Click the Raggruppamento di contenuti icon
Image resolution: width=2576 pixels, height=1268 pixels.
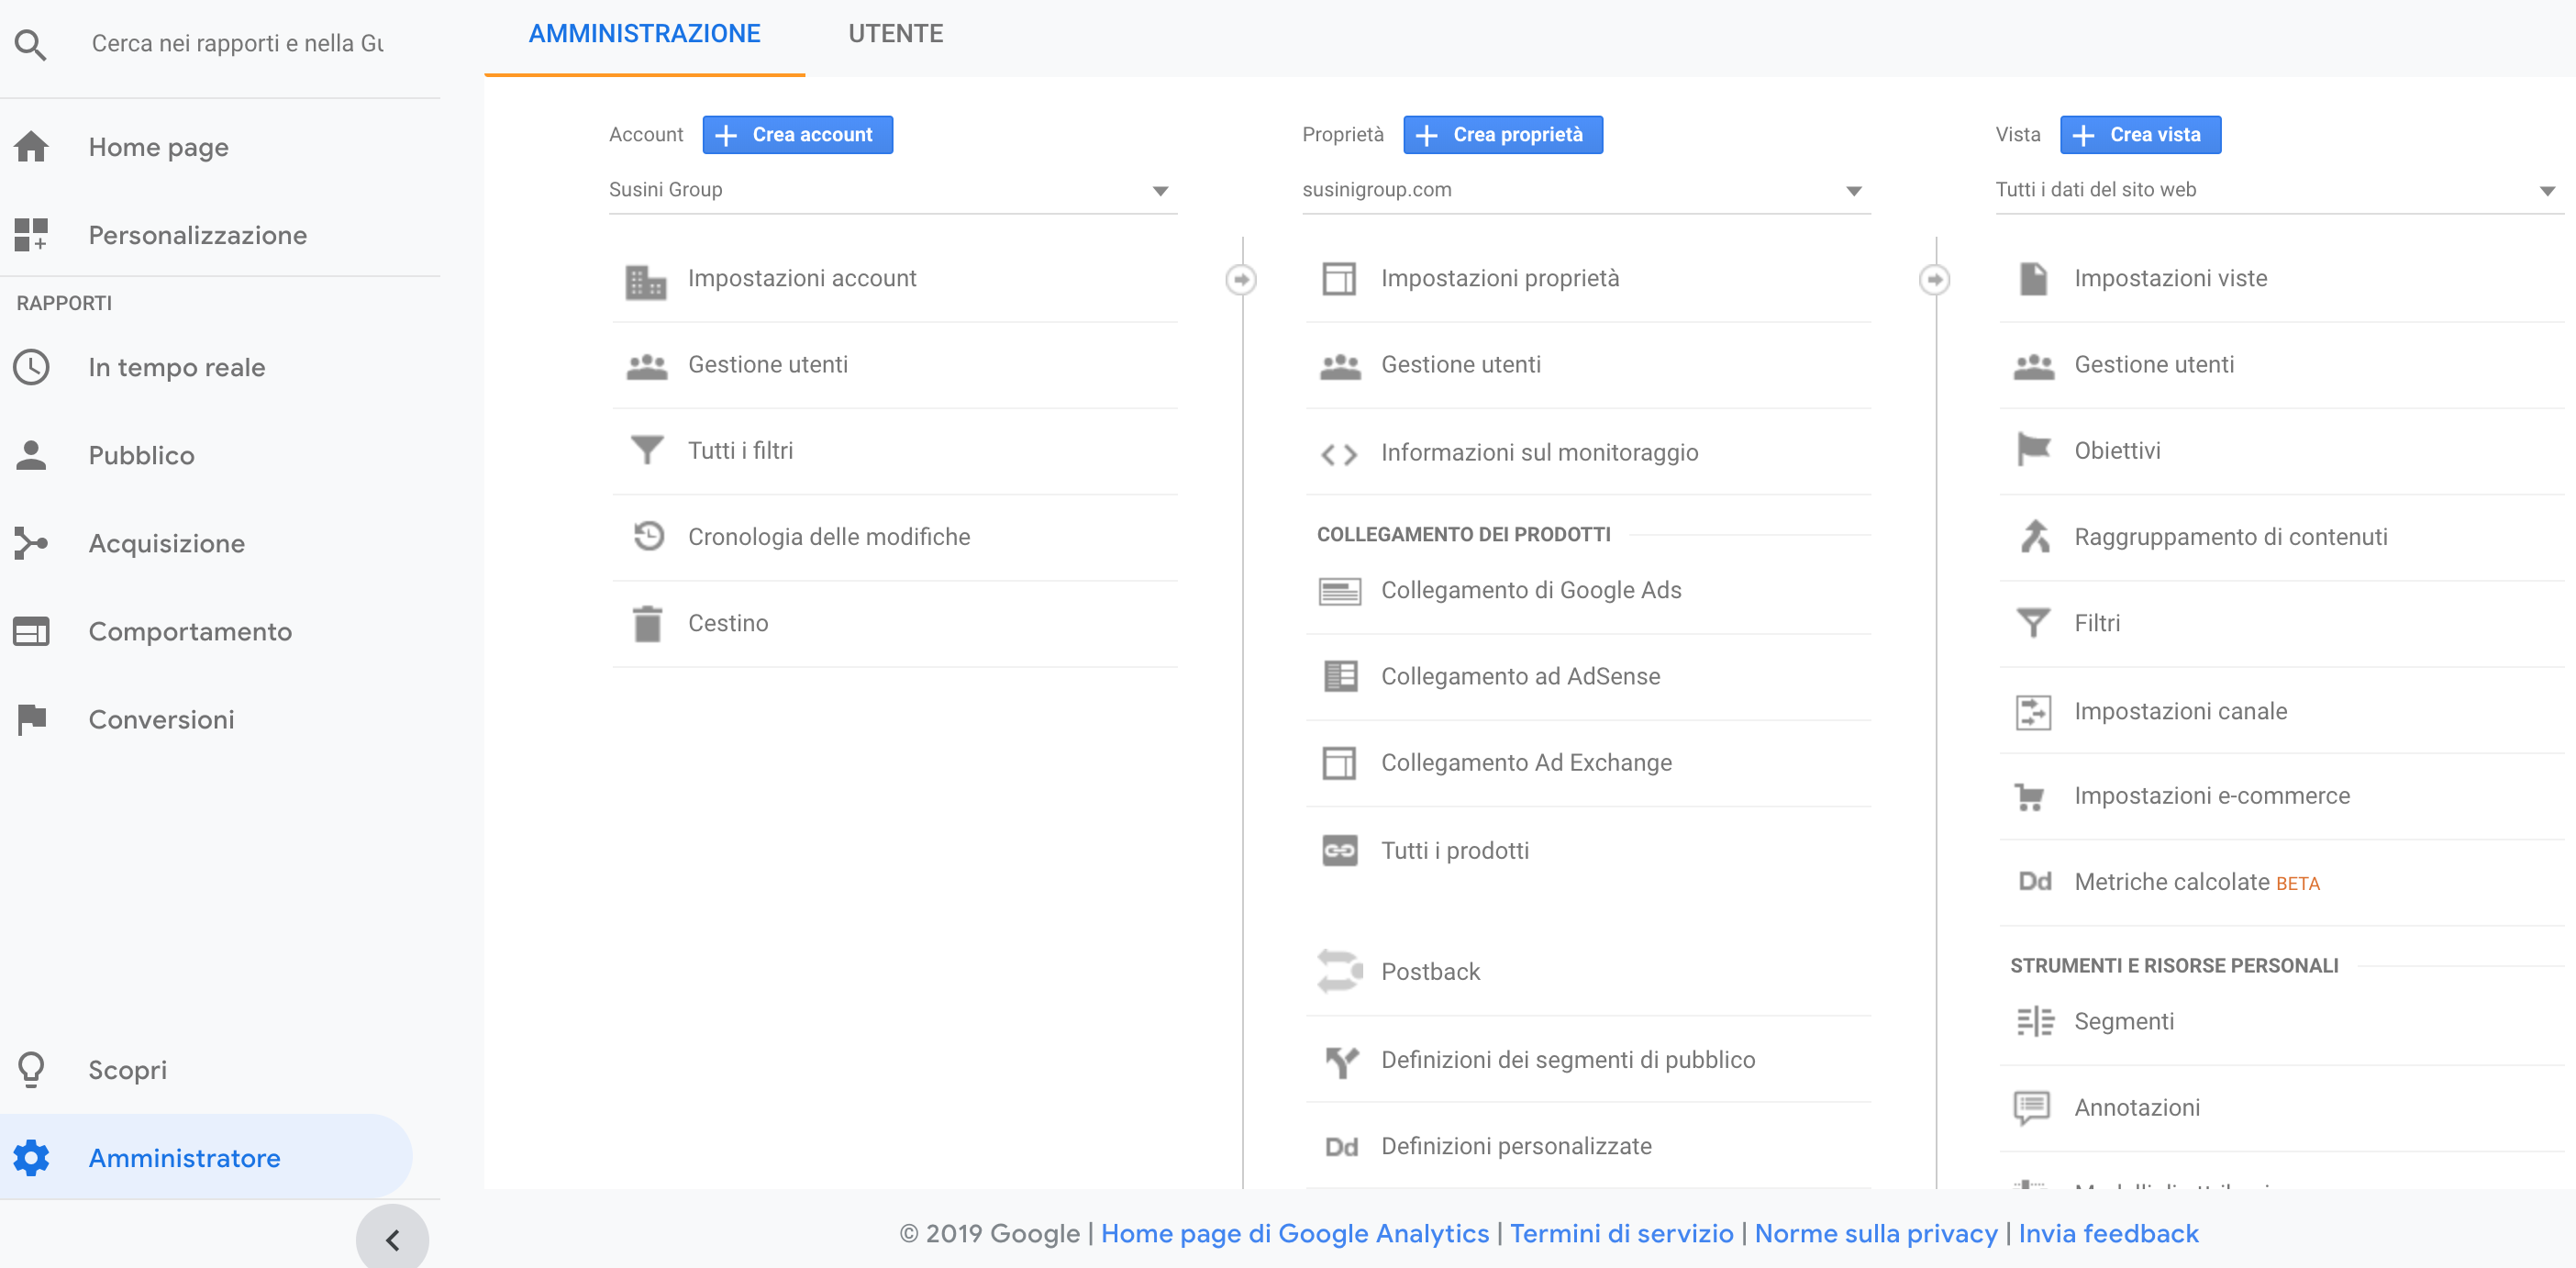tap(2034, 537)
